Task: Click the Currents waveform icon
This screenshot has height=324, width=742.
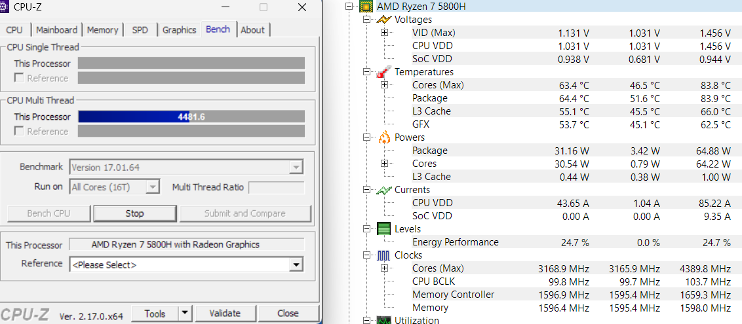Action: pyautogui.click(x=383, y=190)
